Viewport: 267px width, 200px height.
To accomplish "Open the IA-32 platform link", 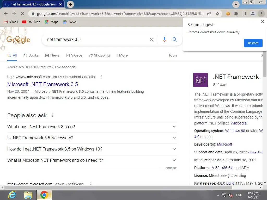I will [x=215, y=168].
